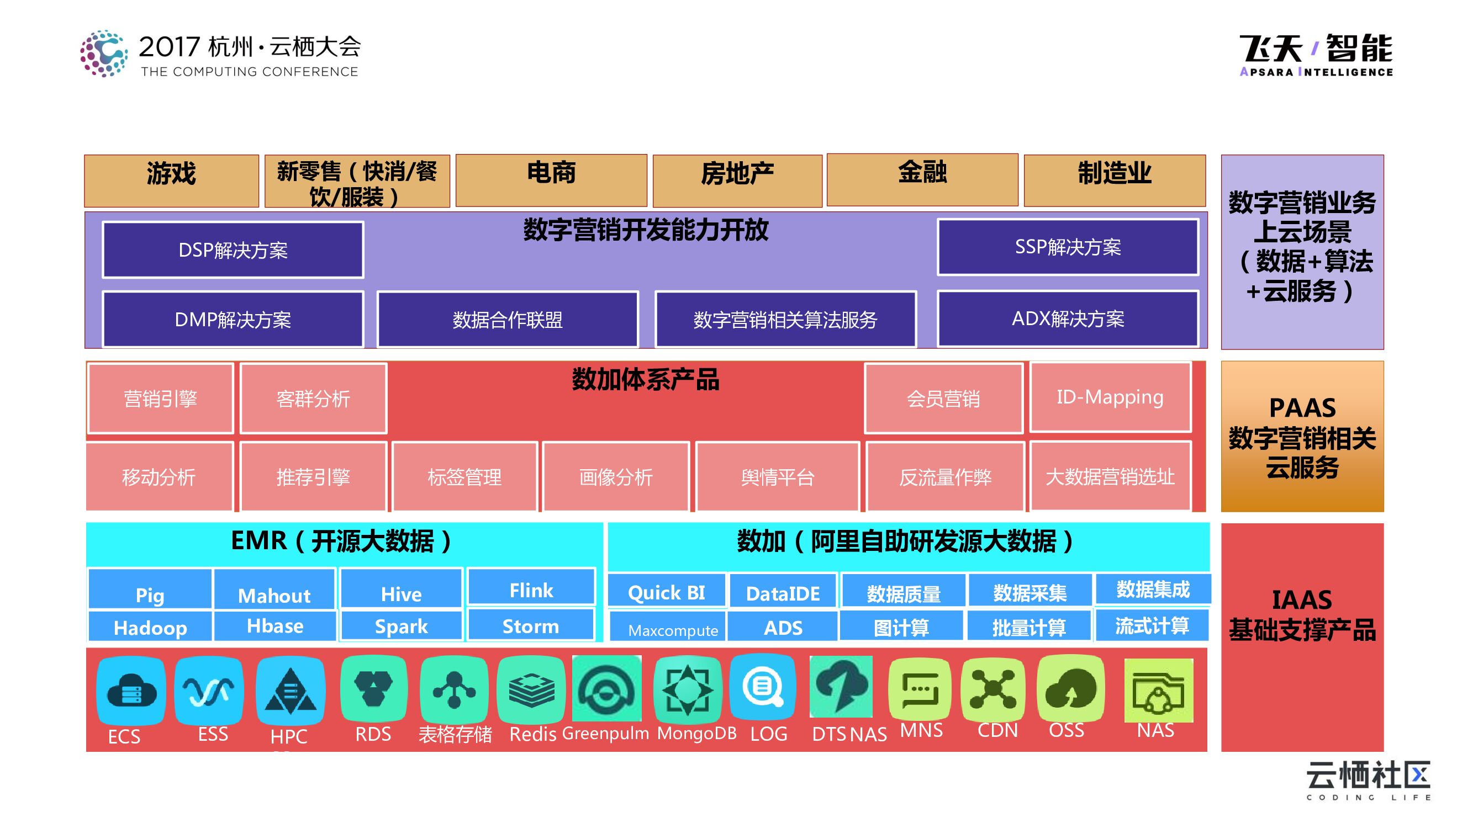Click the RDS hexagon database icon
1473x828 pixels.
point(373,689)
